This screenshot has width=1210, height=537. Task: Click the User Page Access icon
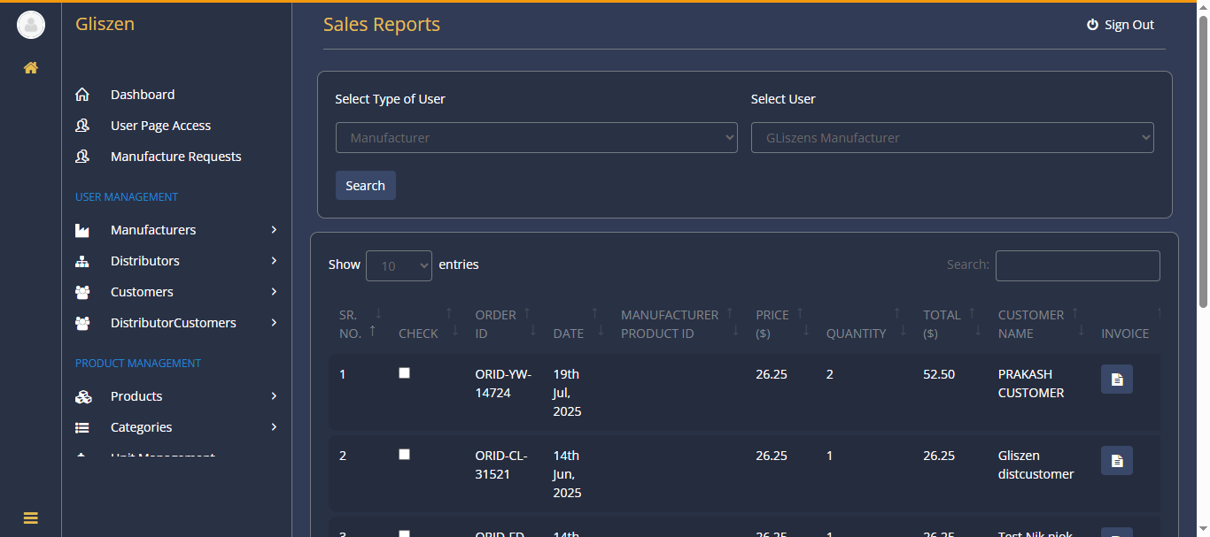point(82,126)
